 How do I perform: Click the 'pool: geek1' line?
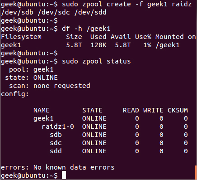31,69
